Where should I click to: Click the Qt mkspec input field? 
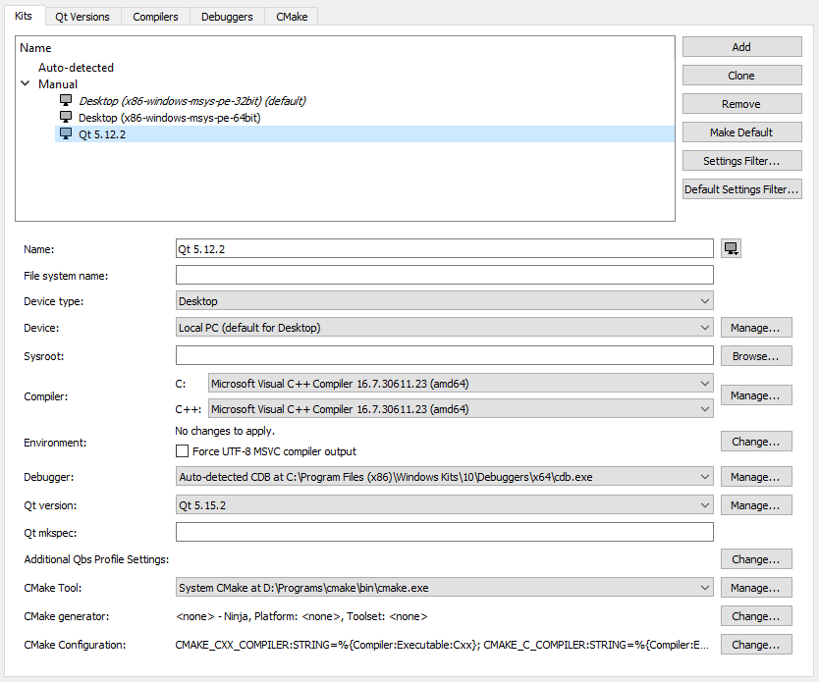(x=445, y=532)
